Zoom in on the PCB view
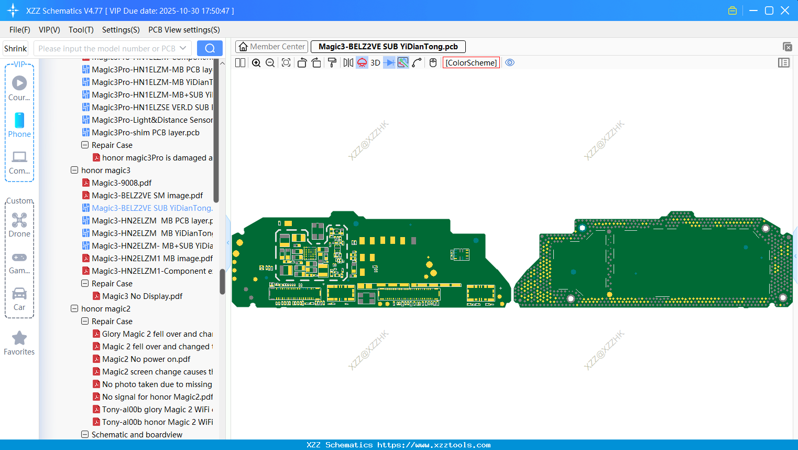This screenshot has width=798, height=450. (256, 62)
